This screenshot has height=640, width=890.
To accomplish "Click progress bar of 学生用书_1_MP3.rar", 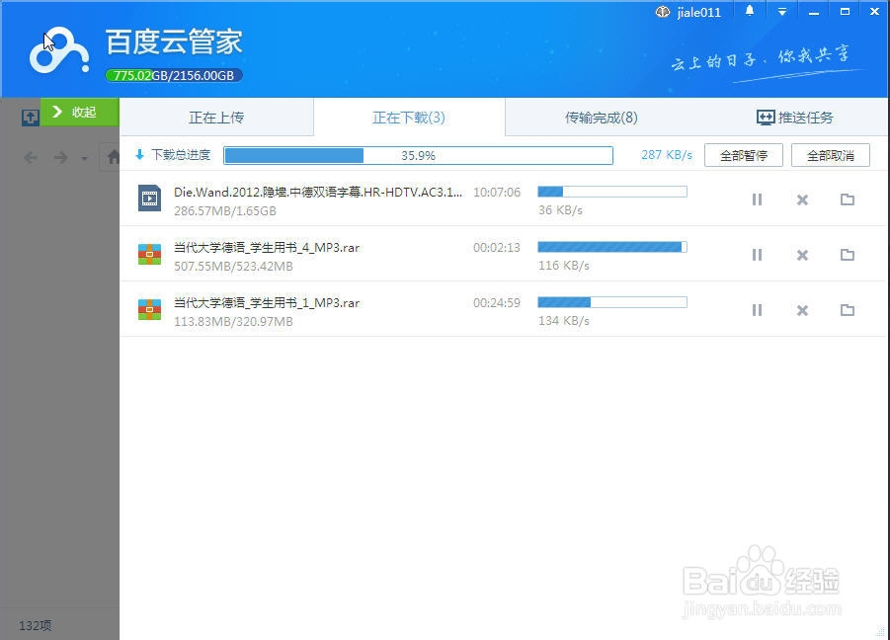I will click(x=612, y=302).
